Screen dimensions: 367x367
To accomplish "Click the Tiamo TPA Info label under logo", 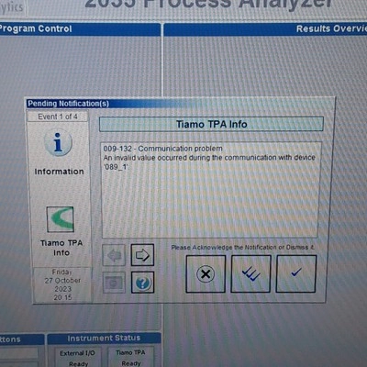I will click(x=61, y=248).
